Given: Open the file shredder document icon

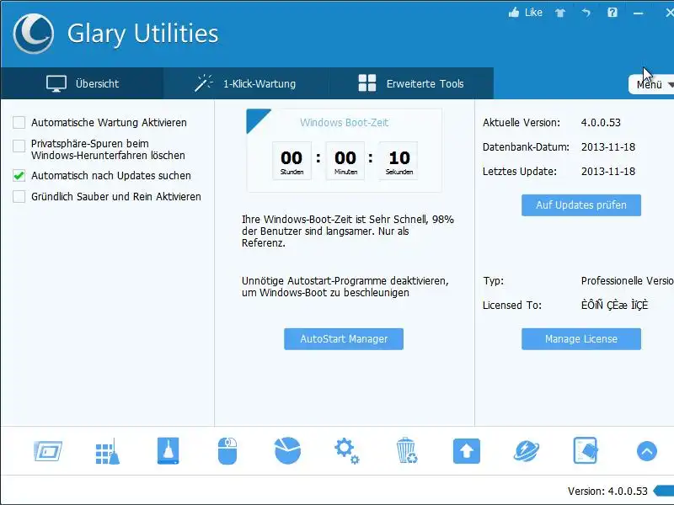Looking at the screenshot, I should point(586,451).
